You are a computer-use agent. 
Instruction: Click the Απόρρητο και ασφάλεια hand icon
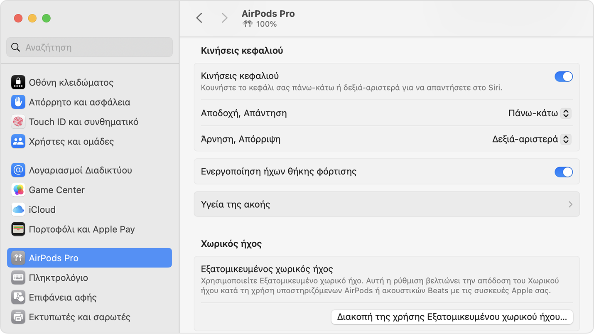18,102
